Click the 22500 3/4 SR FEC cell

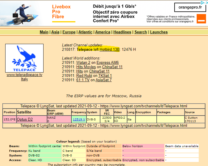107,120
